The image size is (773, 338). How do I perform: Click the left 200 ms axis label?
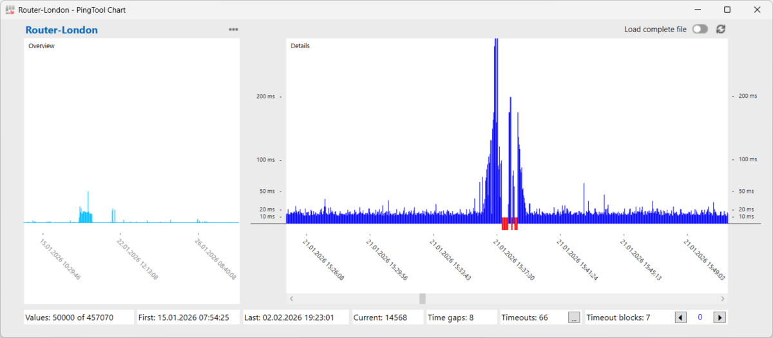coord(266,96)
